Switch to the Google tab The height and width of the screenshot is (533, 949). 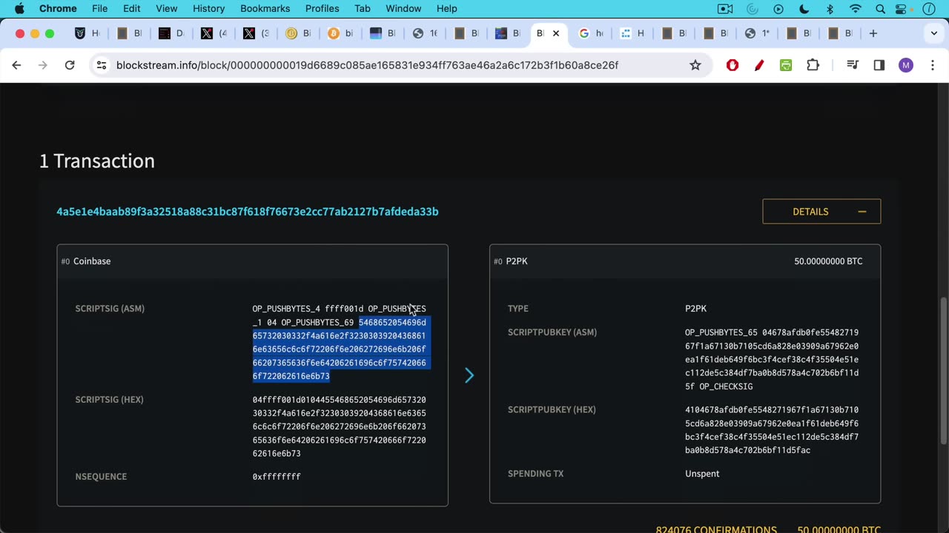(x=591, y=33)
